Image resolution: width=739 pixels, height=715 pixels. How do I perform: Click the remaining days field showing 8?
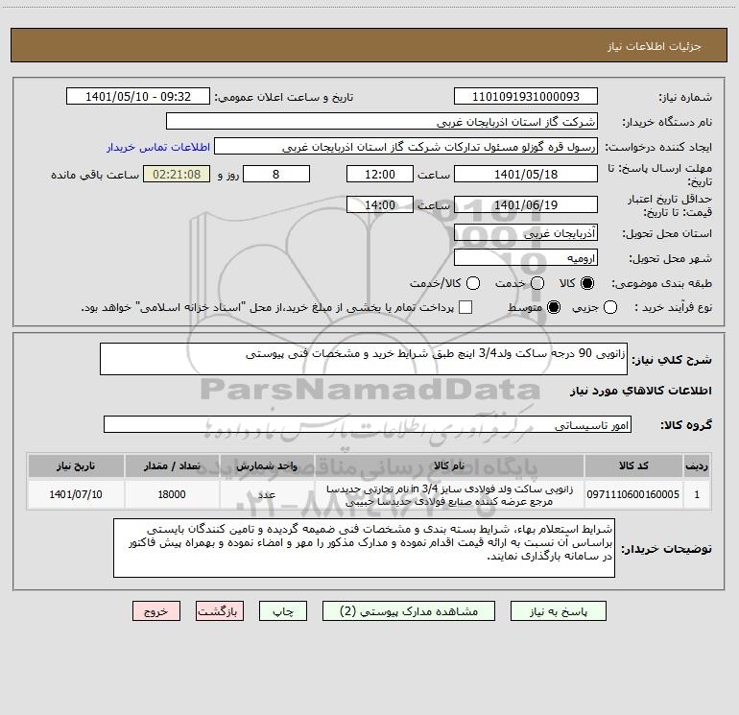(276, 174)
